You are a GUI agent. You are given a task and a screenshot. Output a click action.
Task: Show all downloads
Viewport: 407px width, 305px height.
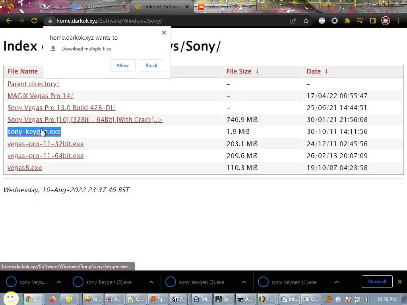pos(377,282)
